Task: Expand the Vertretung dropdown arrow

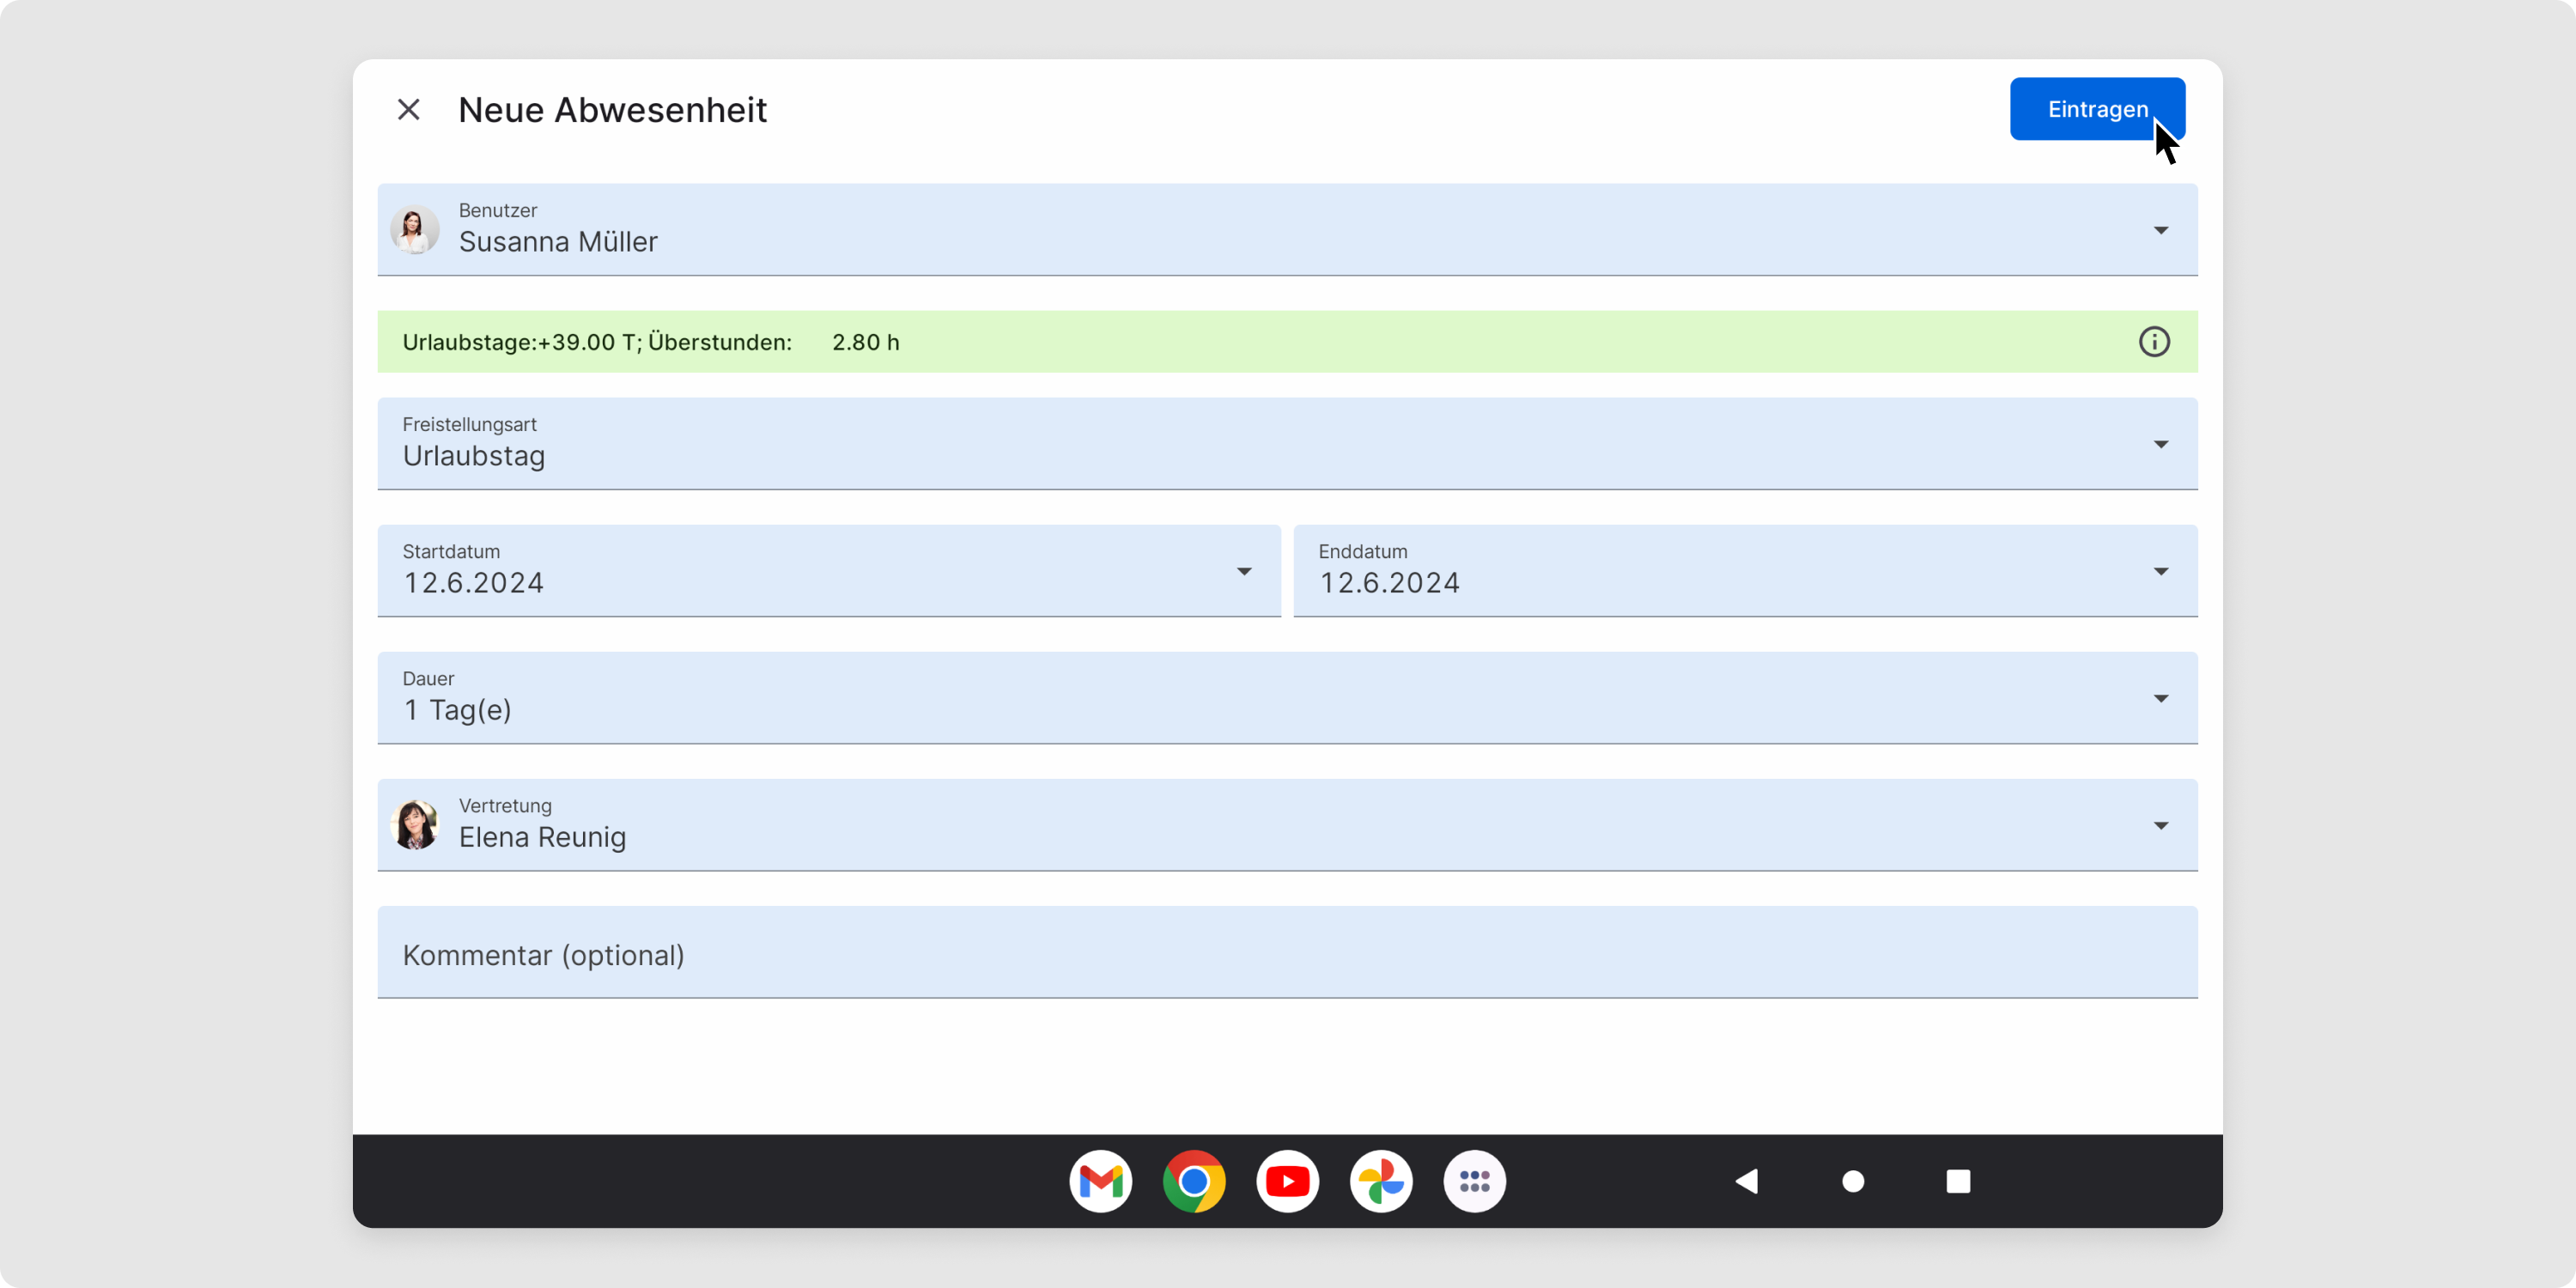Action: 2160,826
